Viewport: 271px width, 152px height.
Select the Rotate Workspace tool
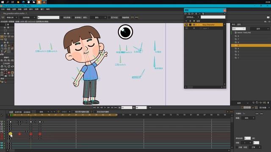[9, 67]
